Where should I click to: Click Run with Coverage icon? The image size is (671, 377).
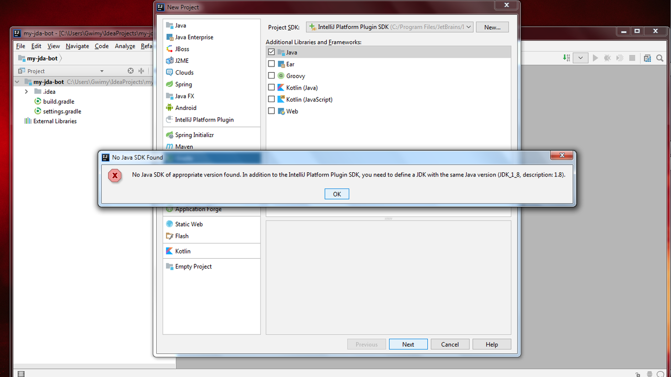[x=620, y=58]
